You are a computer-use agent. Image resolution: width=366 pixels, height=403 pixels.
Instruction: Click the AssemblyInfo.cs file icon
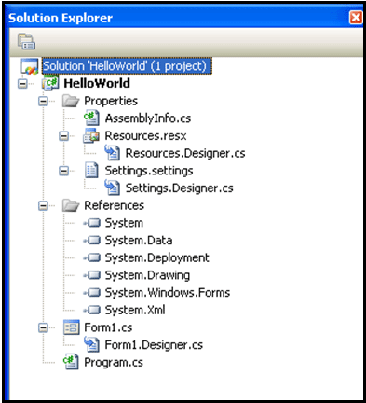tap(91, 118)
